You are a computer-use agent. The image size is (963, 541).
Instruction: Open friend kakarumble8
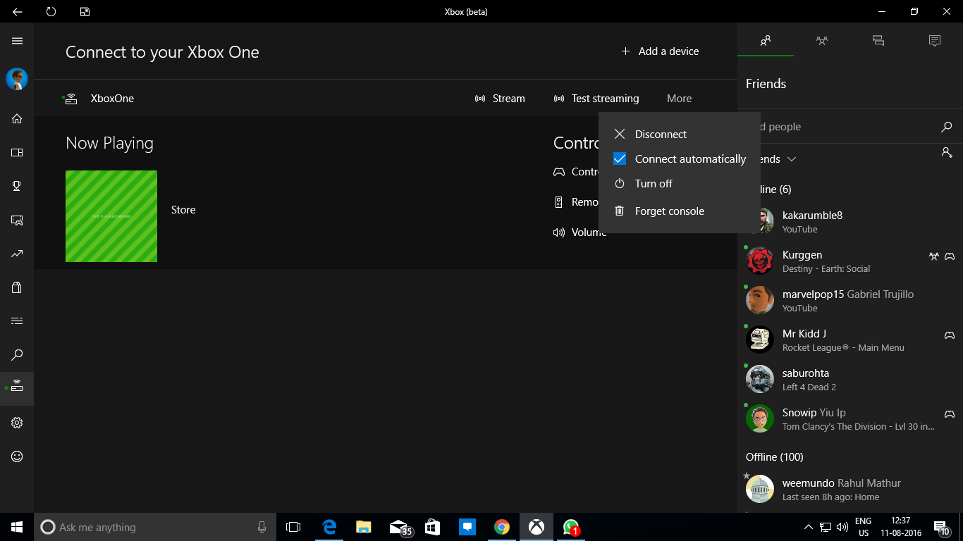850,221
